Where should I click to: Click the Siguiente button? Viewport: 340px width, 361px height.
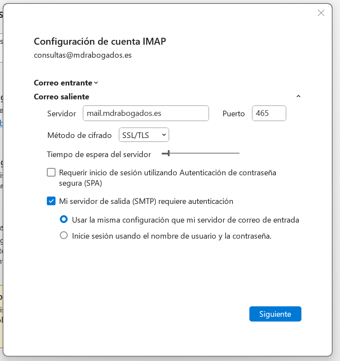tap(275, 314)
